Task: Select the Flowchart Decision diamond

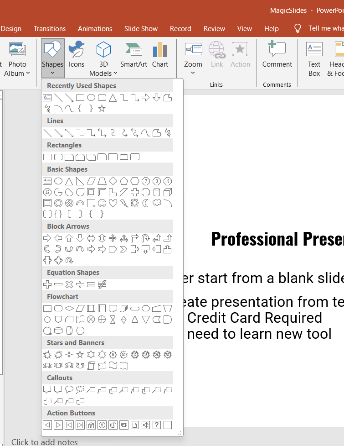Action: (69, 308)
